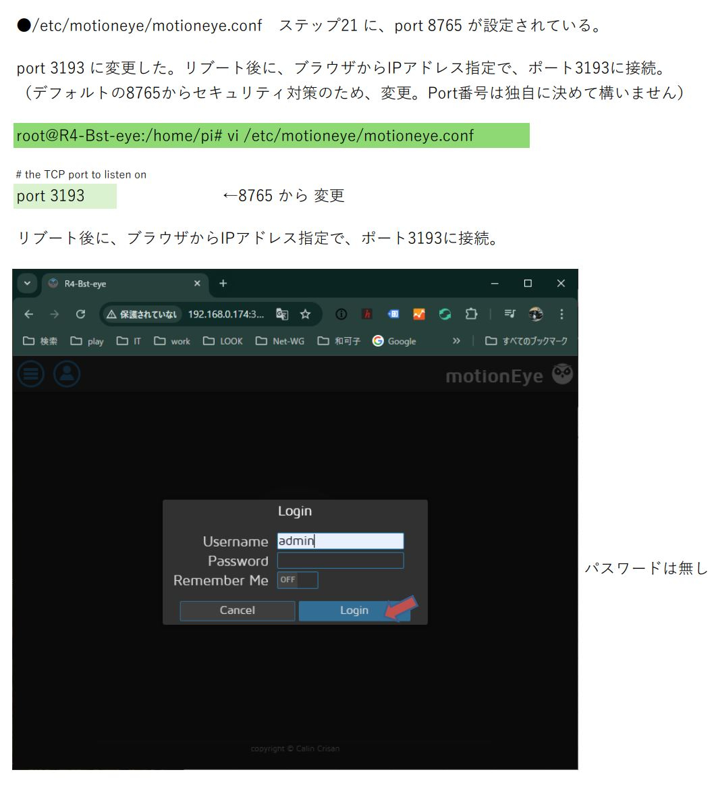Screen dimensions: 714x793
Task: Click the hidden bookmarks overflow chevron
Action: tap(456, 341)
